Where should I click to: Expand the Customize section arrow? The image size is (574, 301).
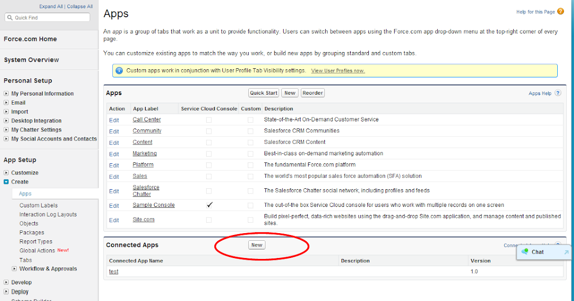tap(6, 173)
